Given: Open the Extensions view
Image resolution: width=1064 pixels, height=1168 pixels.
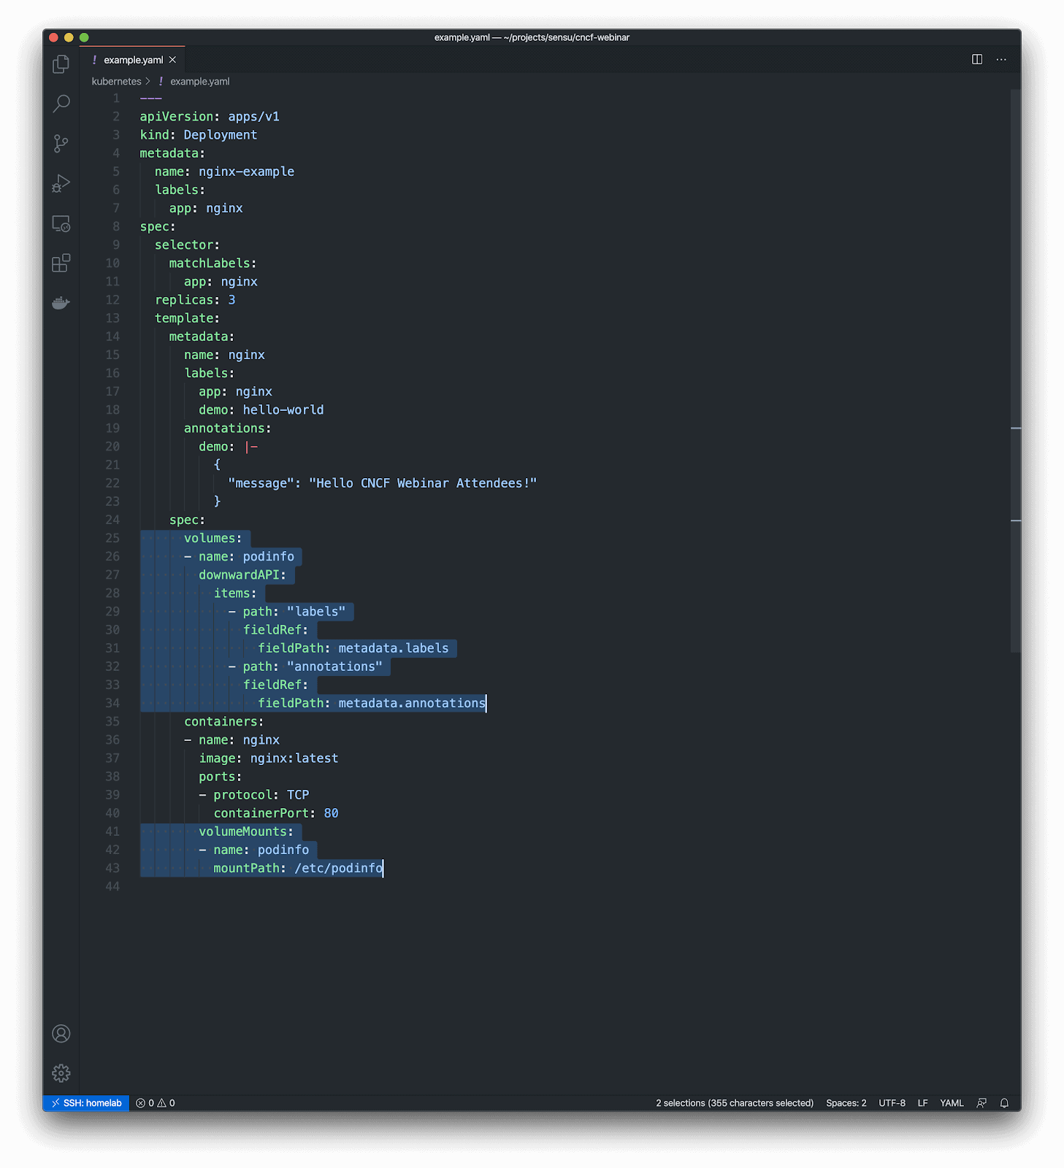Looking at the screenshot, I should 61,263.
